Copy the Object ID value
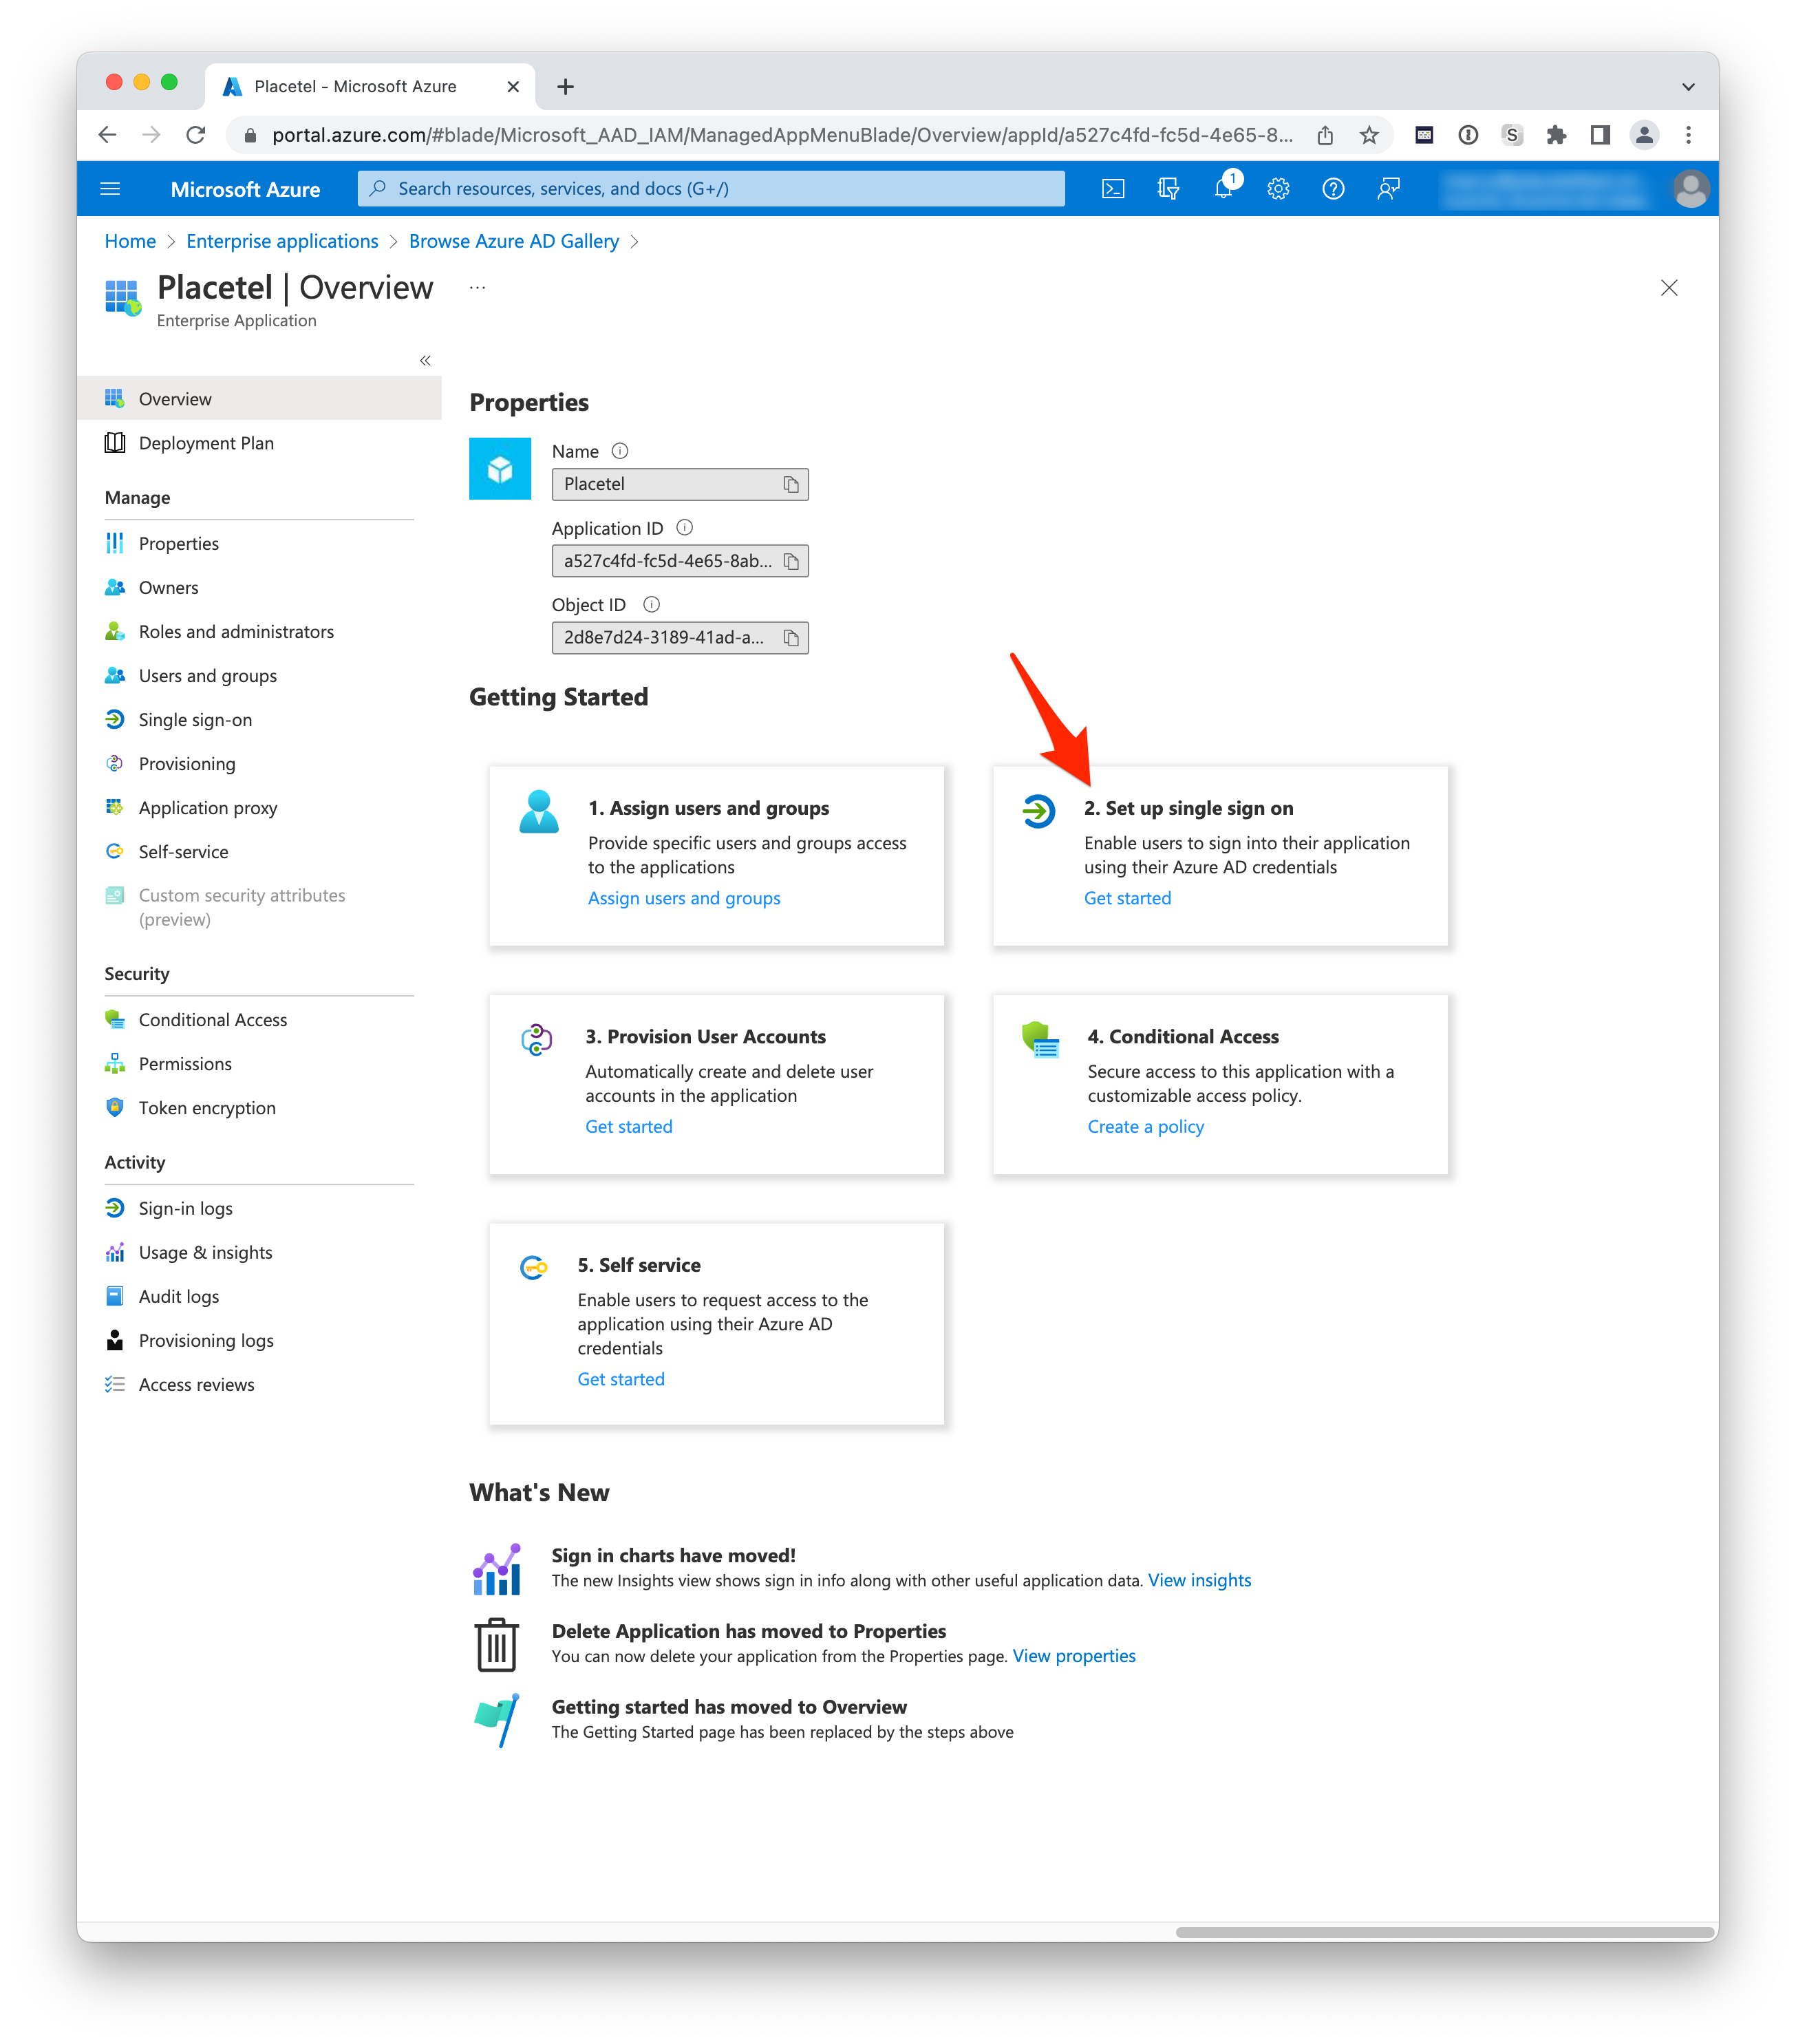The image size is (1796, 2044). pos(791,638)
